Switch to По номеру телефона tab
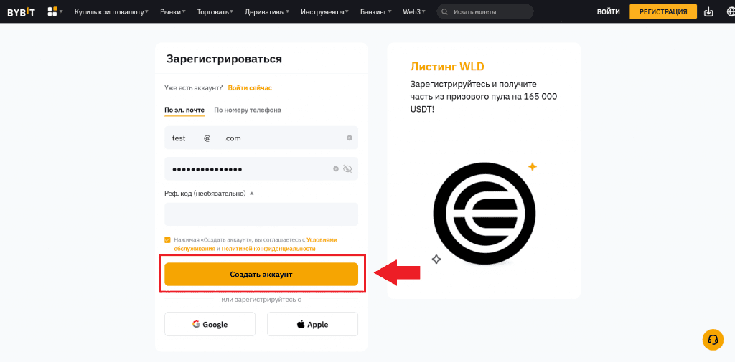Viewport: 735px width, 362px height. (248, 110)
